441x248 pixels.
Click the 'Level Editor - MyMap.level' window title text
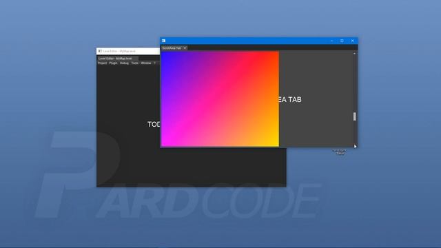(x=119, y=51)
